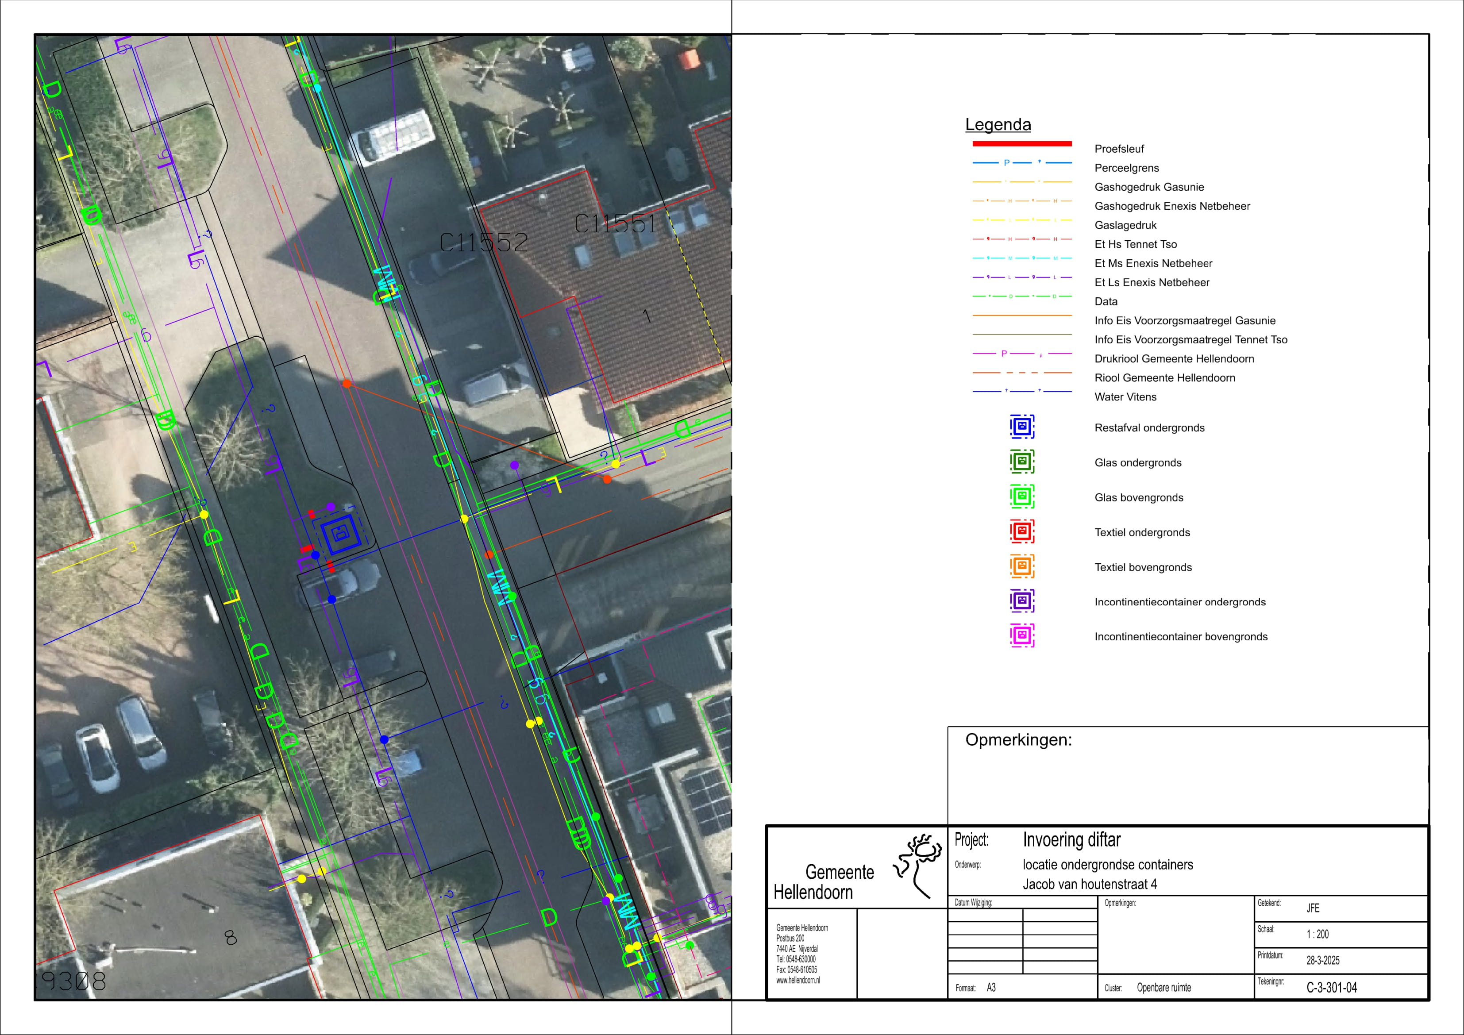Click the parcel label C11552 on the map
The height and width of the screenshot is (1035, 1464).
(x=484, y=242)
